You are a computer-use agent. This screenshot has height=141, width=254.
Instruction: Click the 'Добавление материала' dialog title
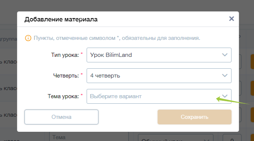61,20
